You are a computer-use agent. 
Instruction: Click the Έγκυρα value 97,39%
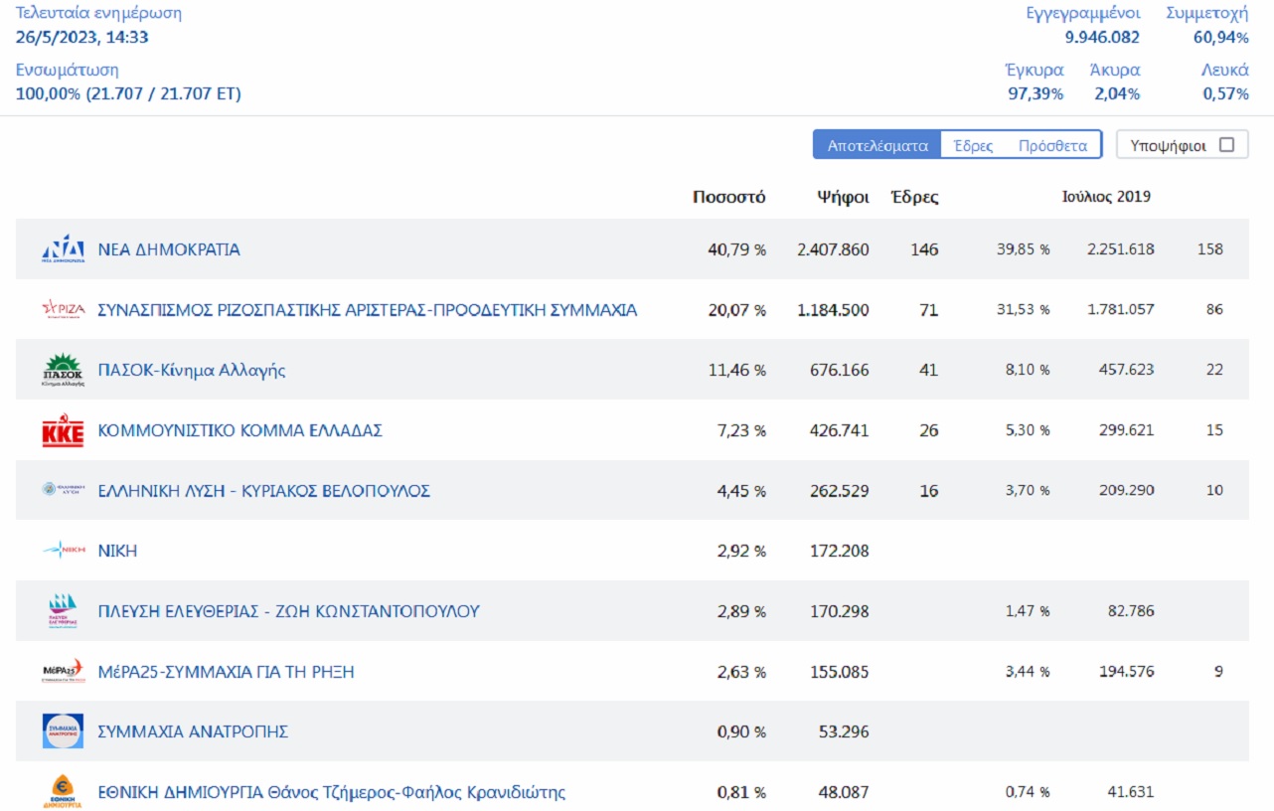tap(1035, 94)
